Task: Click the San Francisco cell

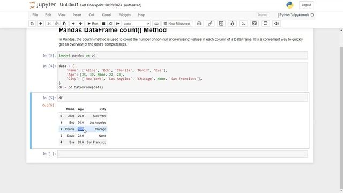Action: tap(96, 142)
